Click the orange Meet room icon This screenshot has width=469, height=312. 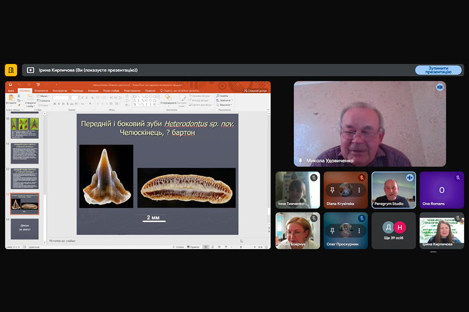(11, 70)
